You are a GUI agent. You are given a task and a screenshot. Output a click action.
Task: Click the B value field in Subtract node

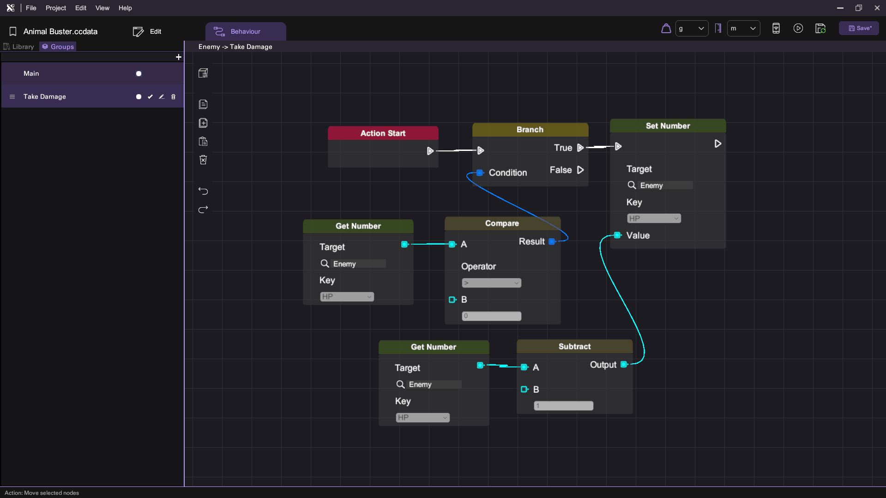tap(563, 406)
